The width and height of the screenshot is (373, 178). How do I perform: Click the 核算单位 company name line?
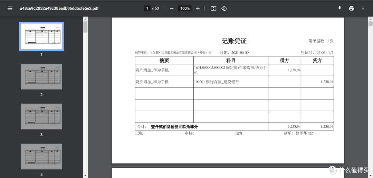pos(173,53)
